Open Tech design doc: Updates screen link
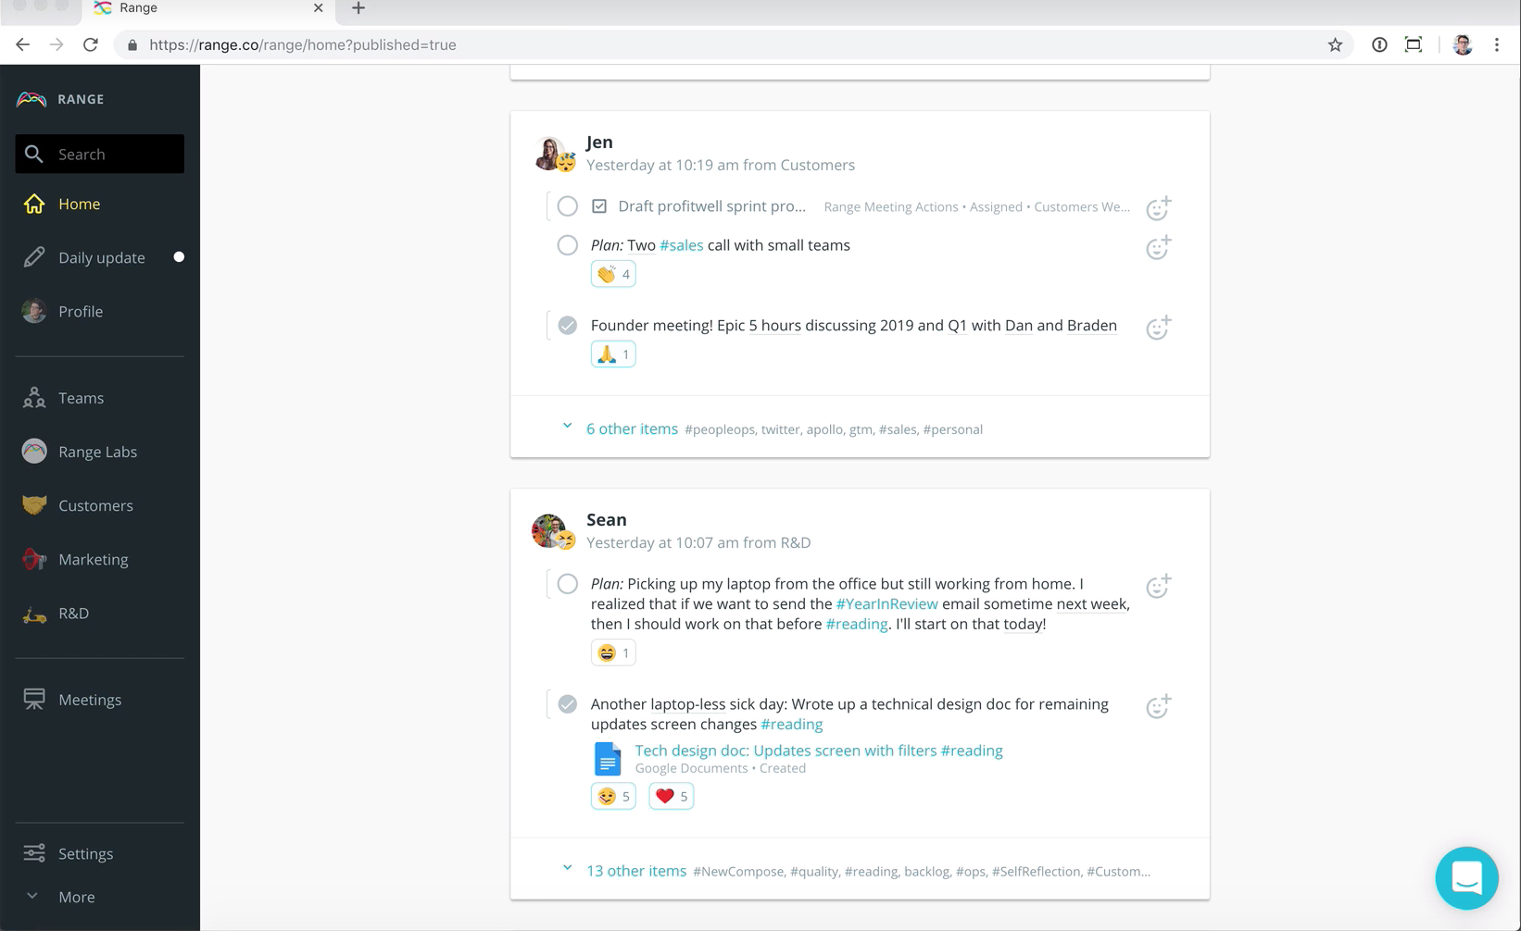Viewport: 1521px width, 931px height. [819, 751]
